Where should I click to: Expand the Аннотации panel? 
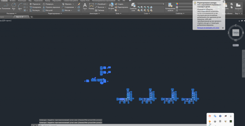click(x=94, y=14)
